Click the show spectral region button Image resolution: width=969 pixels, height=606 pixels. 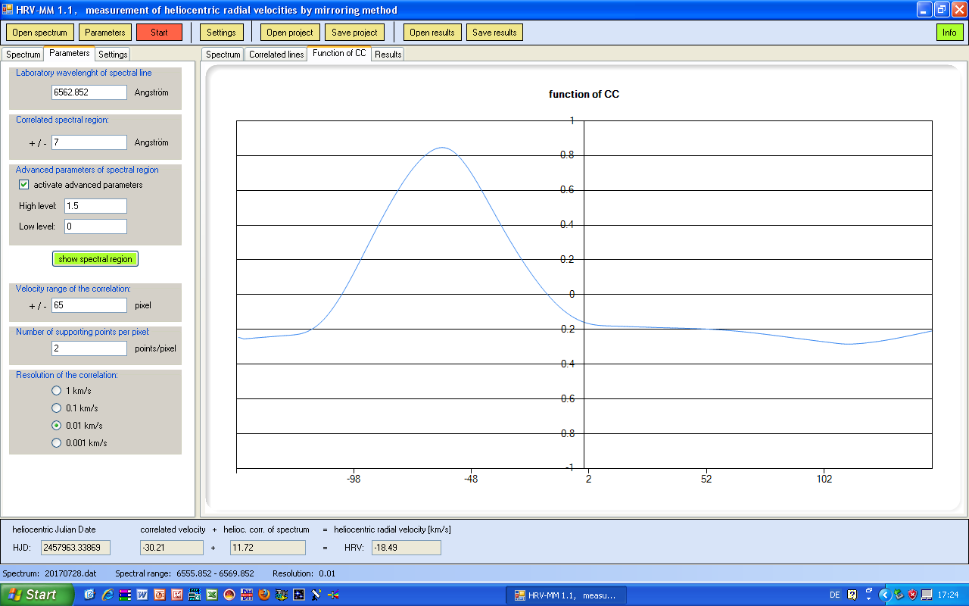coord(95,259)
